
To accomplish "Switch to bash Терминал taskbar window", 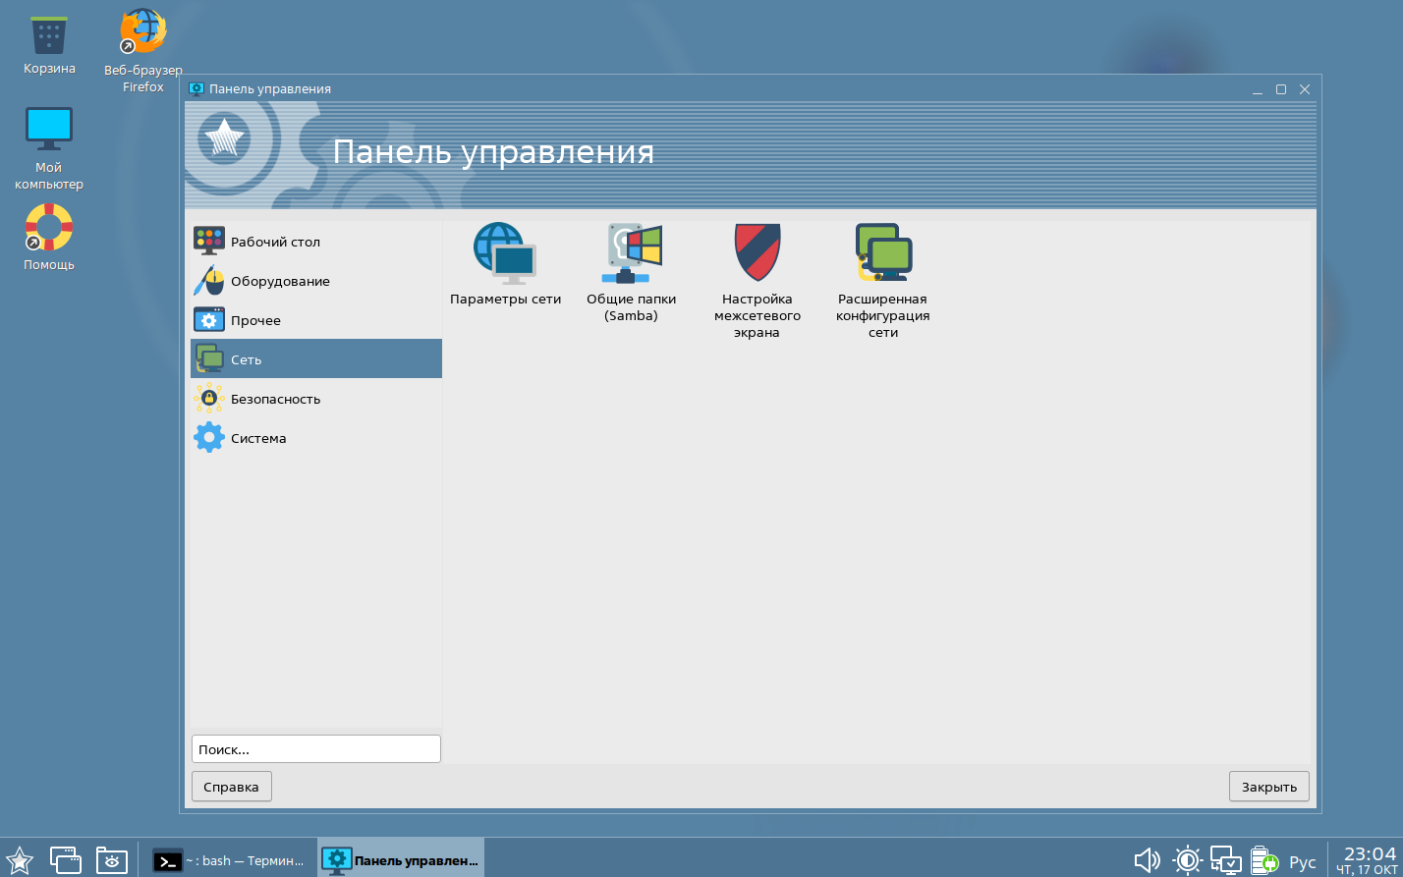I will (x=229, y=860).
